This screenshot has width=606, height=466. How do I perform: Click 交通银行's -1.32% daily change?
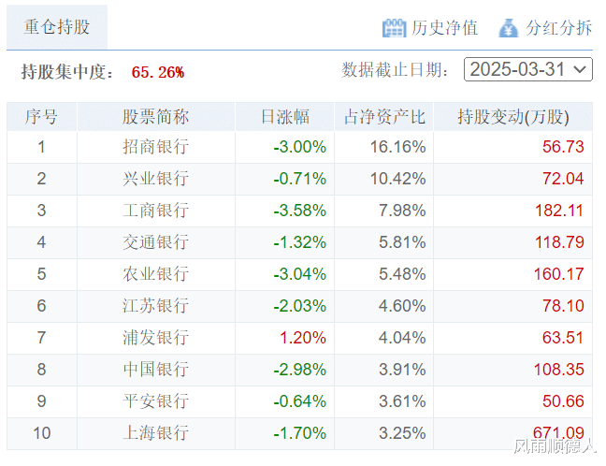point(299,242)
